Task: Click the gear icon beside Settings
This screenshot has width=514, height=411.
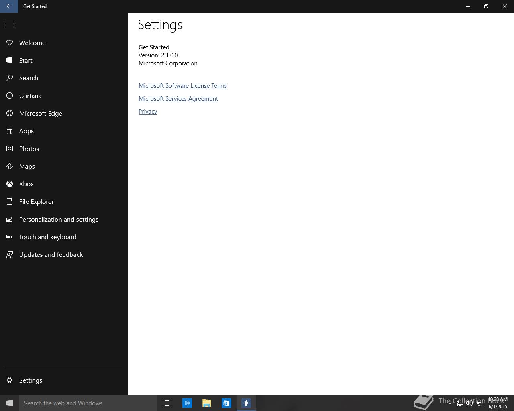Action: click(10, 380)
